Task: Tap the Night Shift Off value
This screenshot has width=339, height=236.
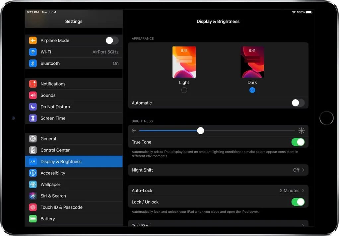Action: tap(296, 170)
